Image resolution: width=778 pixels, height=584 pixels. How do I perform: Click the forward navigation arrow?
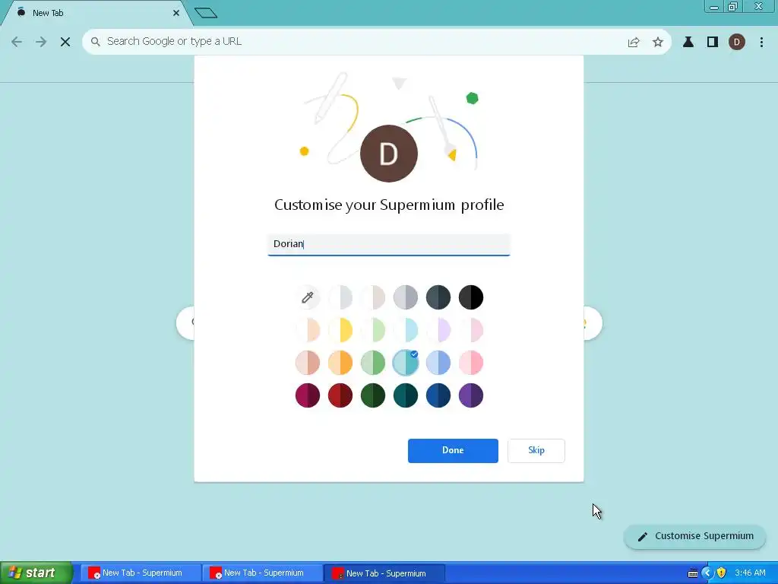[41, 42]
